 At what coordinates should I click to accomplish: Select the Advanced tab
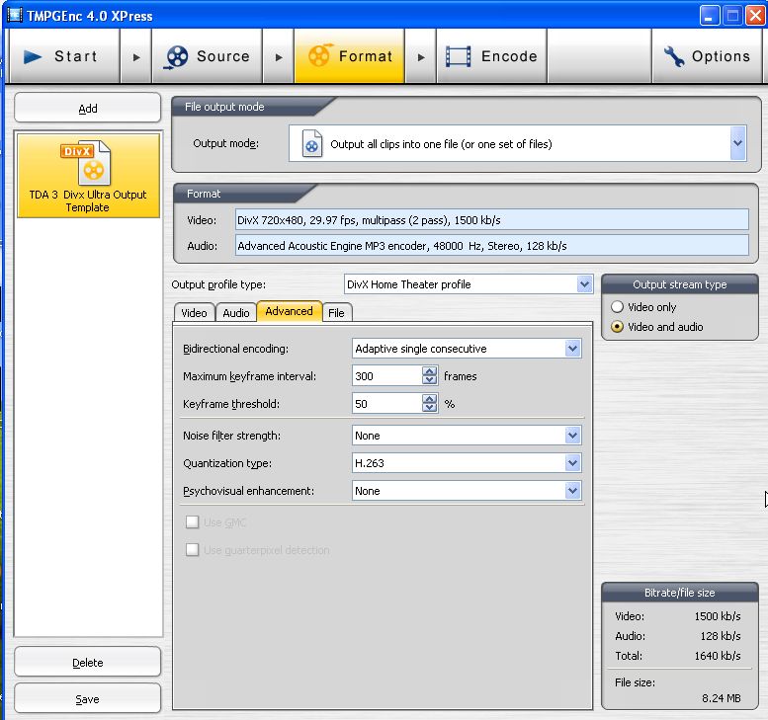click(x=289, y=311)
